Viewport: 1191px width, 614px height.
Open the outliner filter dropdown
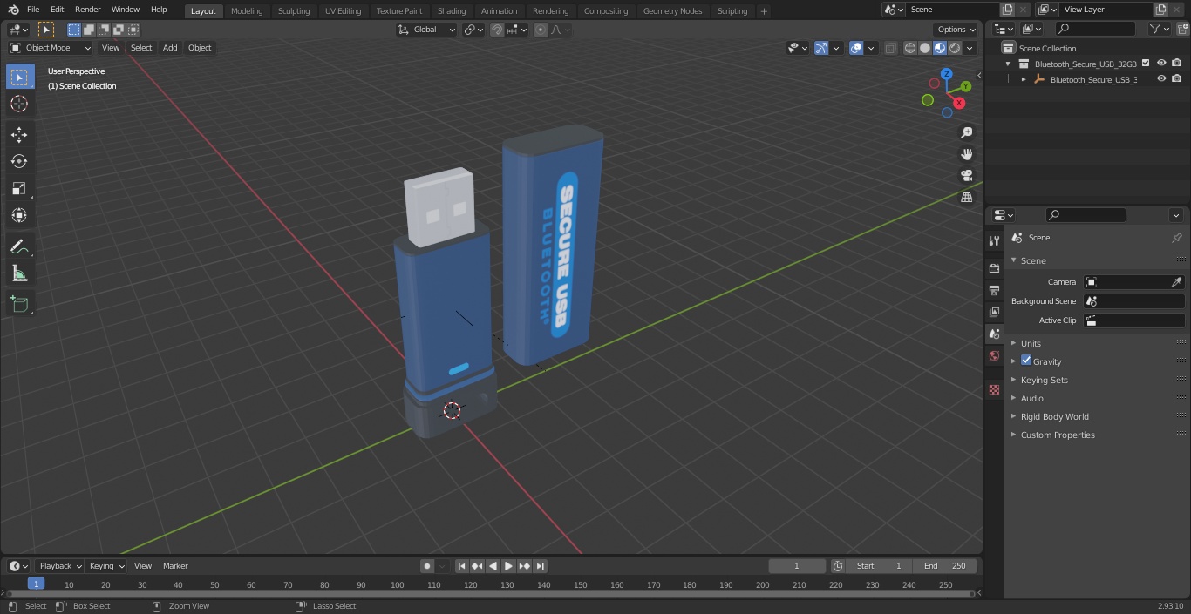(x=1159, y=29)
